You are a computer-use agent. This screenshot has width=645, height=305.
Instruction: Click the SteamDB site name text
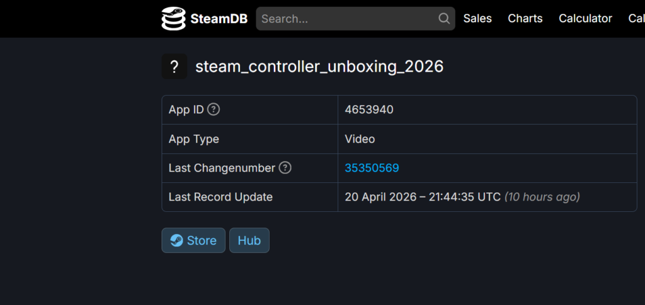(x=219, y=18)
